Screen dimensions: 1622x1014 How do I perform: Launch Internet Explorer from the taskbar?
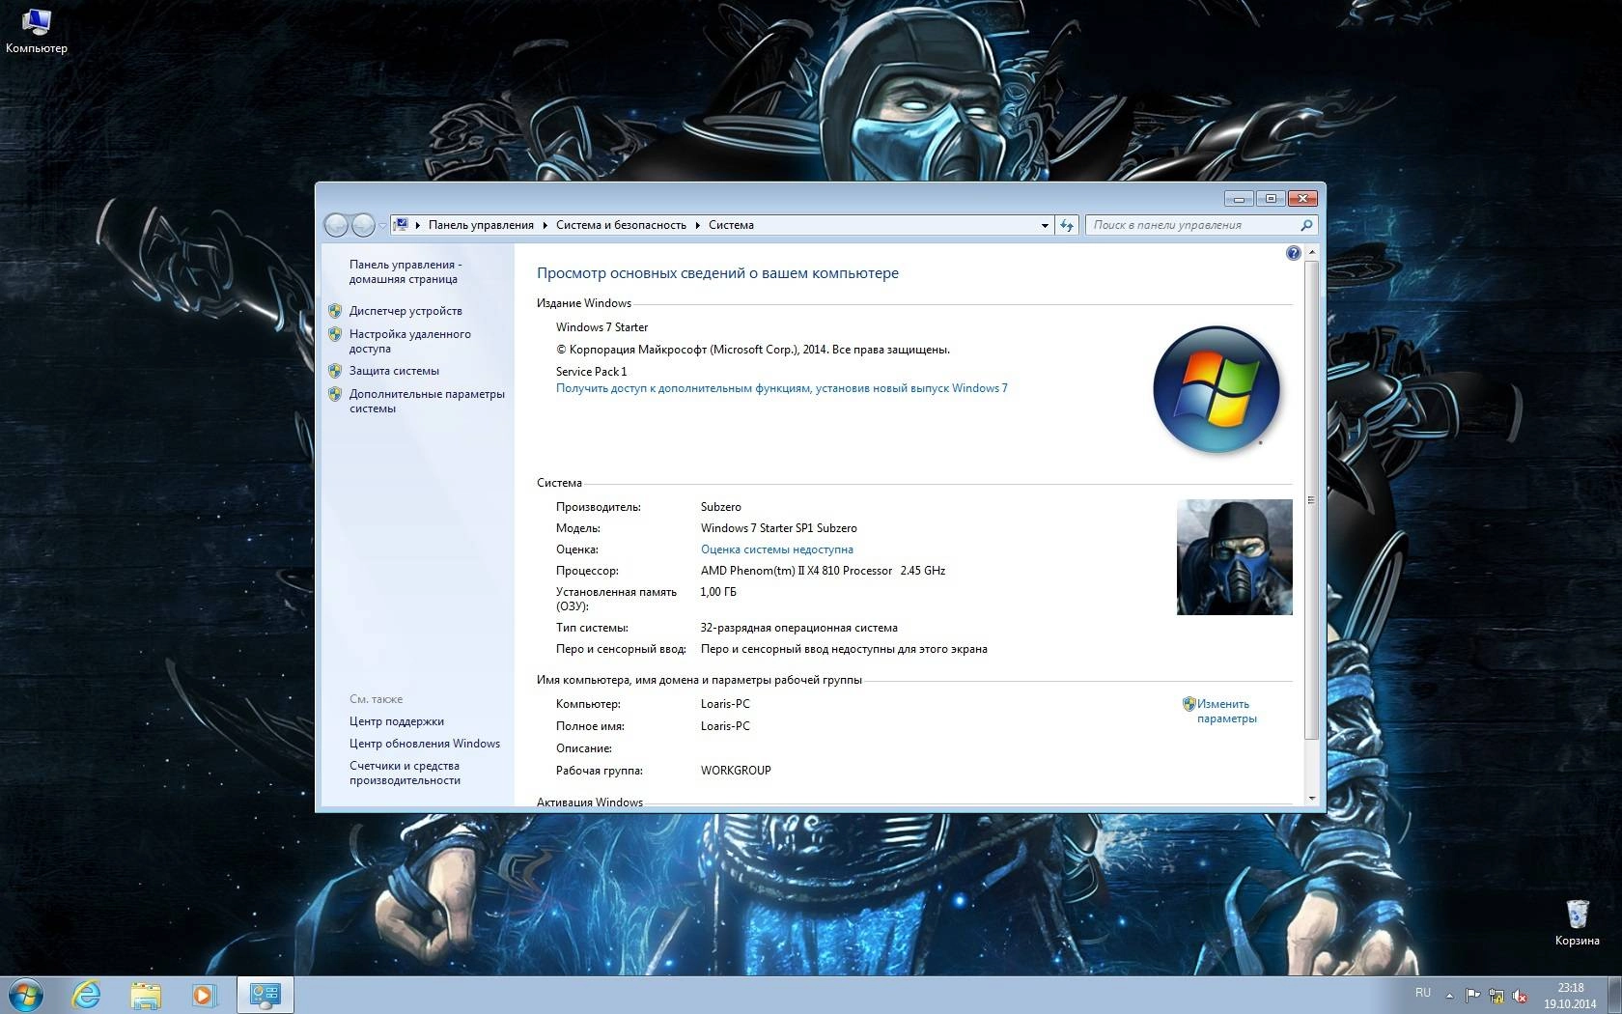click(87, 995)
